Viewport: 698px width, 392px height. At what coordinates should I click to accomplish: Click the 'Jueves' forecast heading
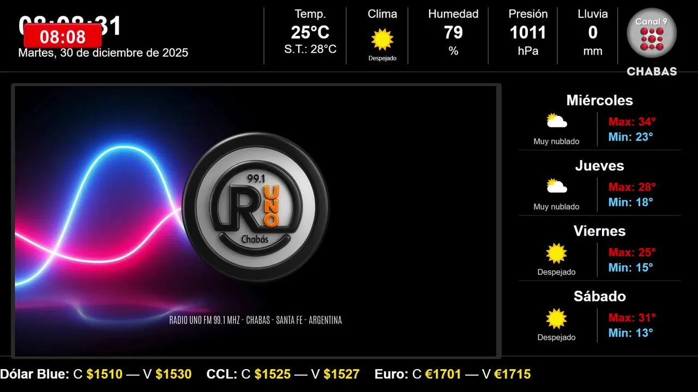coord(599,166)
